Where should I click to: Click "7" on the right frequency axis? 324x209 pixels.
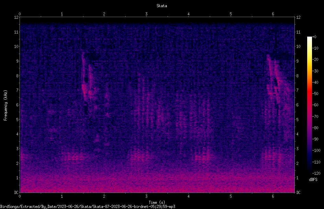[x=297, y=90]
